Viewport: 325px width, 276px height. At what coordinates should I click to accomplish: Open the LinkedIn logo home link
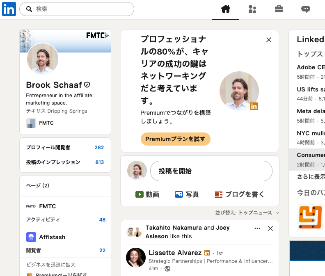coord(9,9)
